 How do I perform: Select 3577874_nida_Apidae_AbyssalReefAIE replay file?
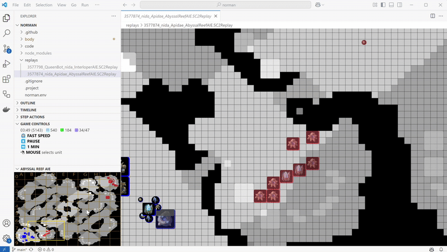pyautogui.click(x=68, y=74)
